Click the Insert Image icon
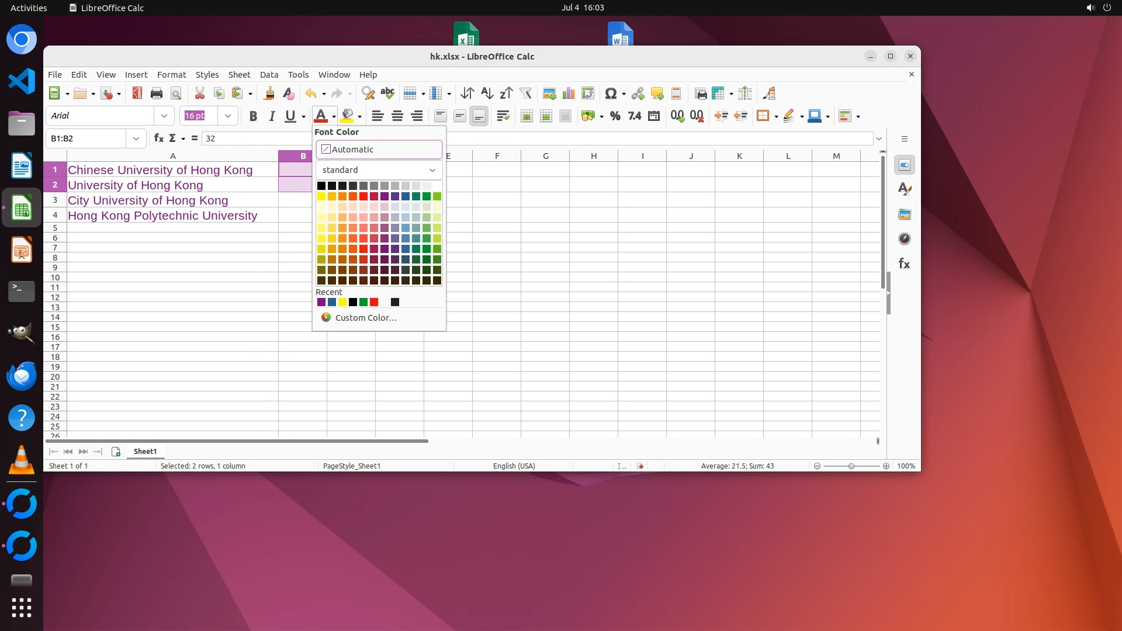The width and height of the screenshot is (1122, 631). coord(549,93)
